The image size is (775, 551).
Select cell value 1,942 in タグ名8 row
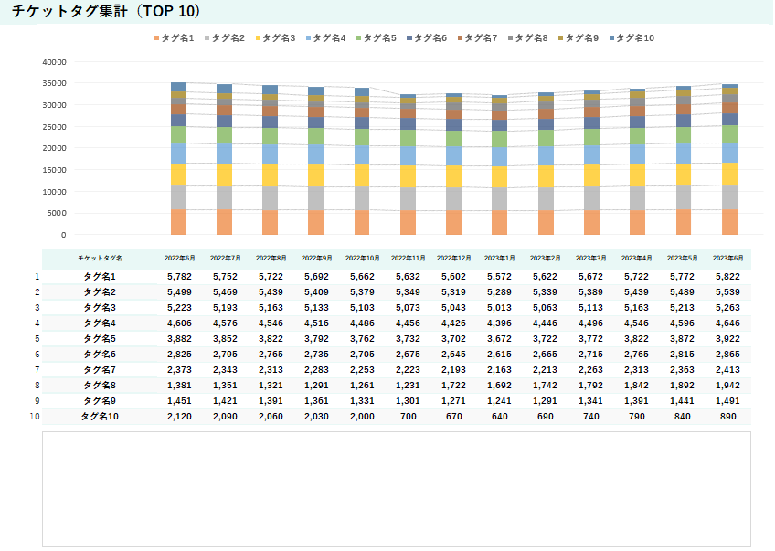[727, 385]
